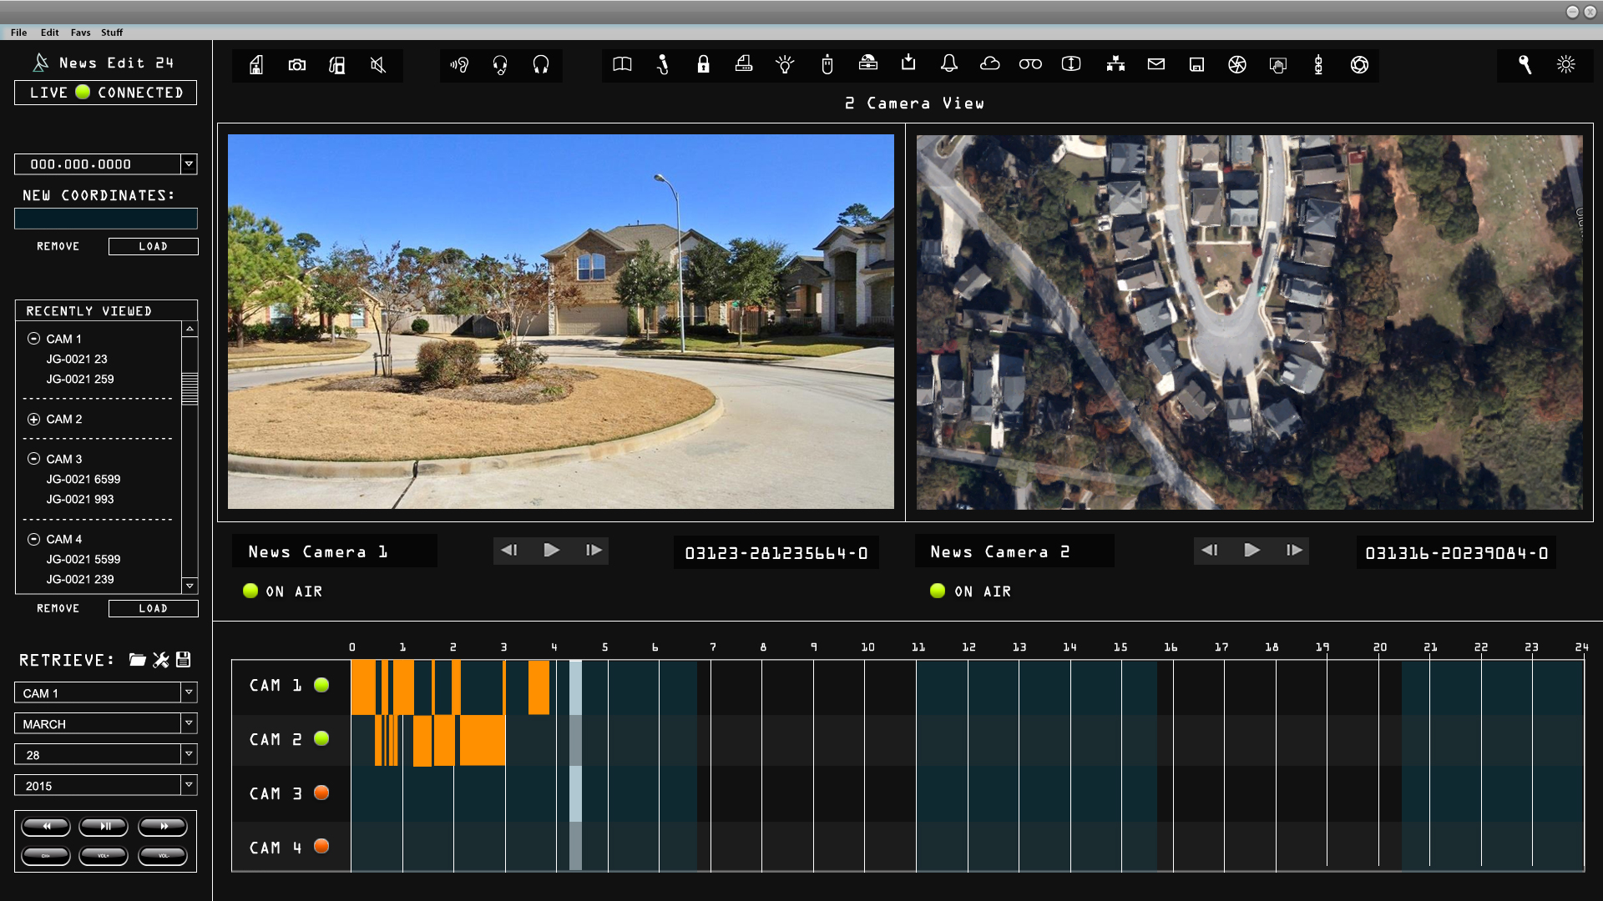1603x901 pixels.
Task: Click the padlock lock icon
Action: [703, 65]
